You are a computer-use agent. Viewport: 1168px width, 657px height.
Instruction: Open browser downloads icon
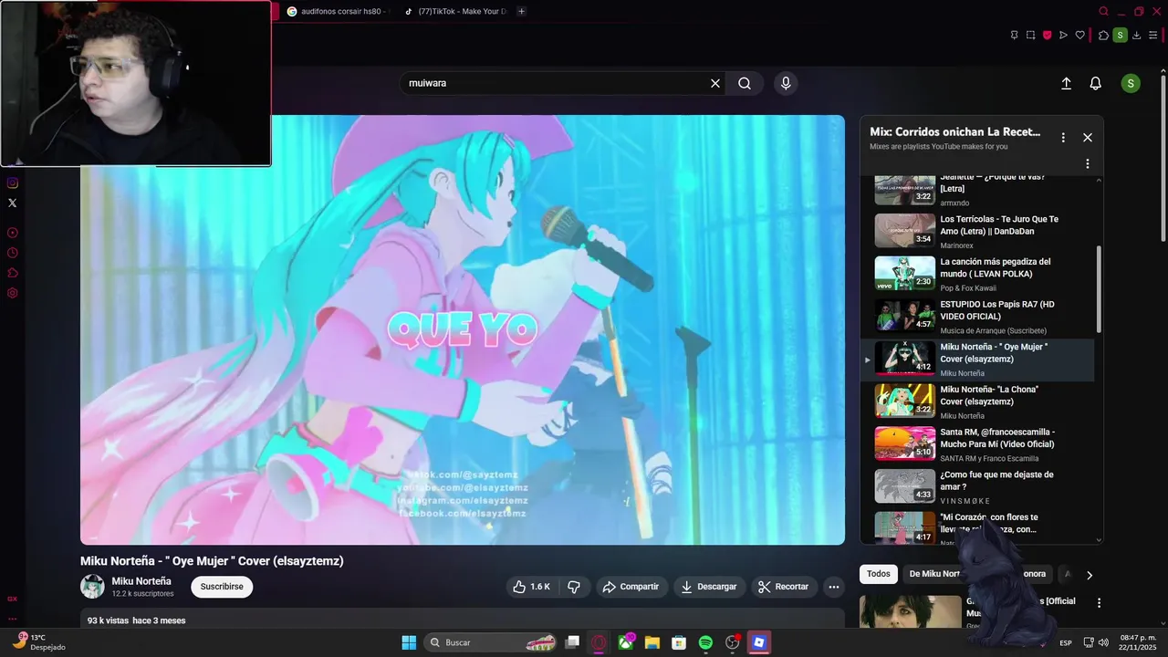point(1136,36)
